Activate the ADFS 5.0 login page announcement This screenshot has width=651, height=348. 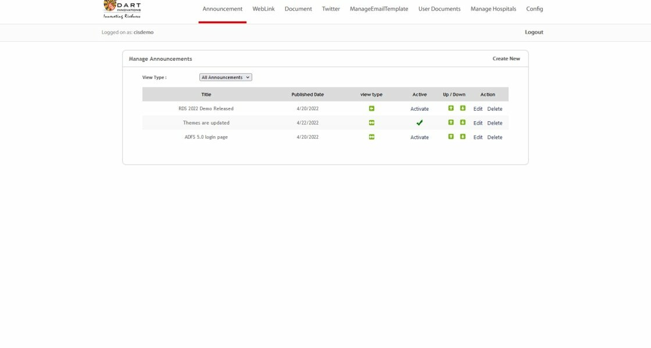point(419,137)
